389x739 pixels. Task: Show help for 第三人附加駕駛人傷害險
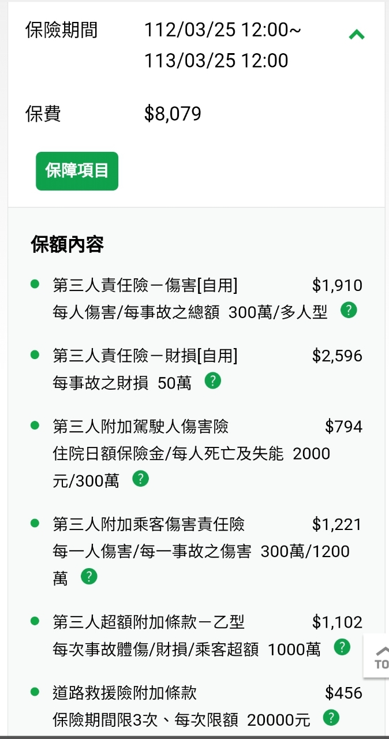coord(140,479)
